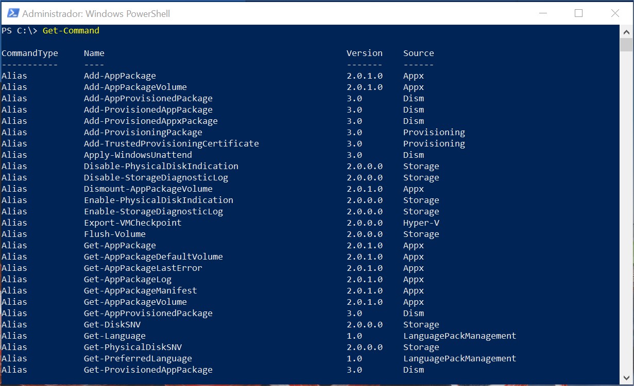Click version 2.0.1.0 on Add-AppPackage row
The image size is (634, 386).
[x=365, y=76]
